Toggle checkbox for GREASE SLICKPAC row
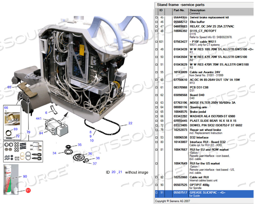This screenshot has width=255, height=204. point(157,193)
